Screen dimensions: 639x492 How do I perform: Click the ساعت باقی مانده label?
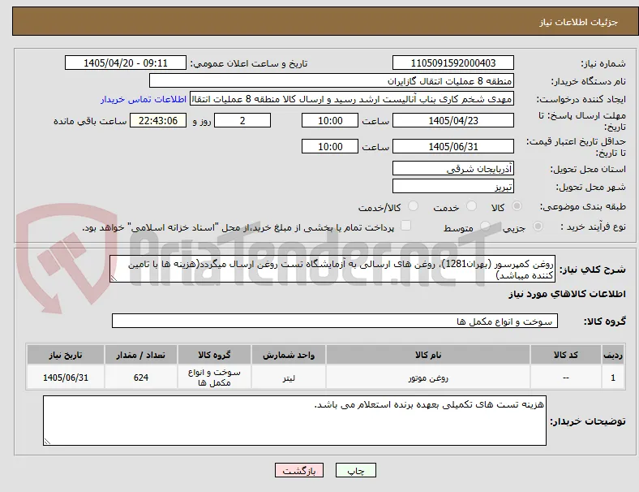tap(90, 121)
